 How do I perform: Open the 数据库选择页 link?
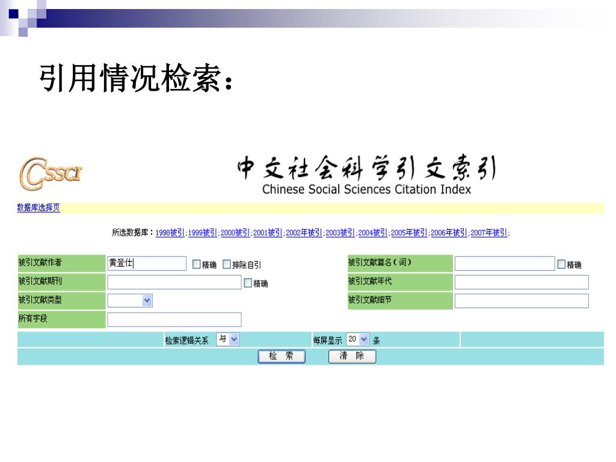coord(38,208)
